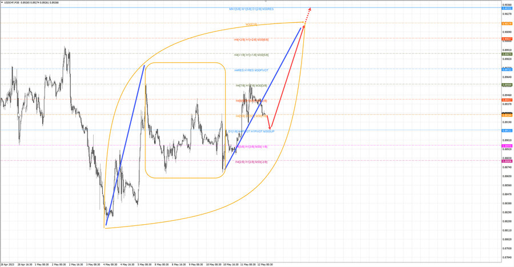Select the H4[7/8] H1[7/8] M30[3/8] level label
The height and width of the screenshot is (267, 514).
(251, 86)
